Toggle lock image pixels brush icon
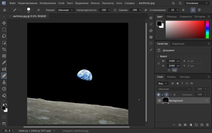 point(163,94)
